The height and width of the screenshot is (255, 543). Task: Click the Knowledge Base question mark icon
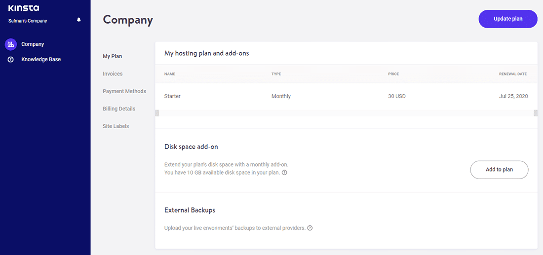[x=11, y=60]
